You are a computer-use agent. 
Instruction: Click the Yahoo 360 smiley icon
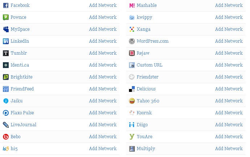coord(132,101)
